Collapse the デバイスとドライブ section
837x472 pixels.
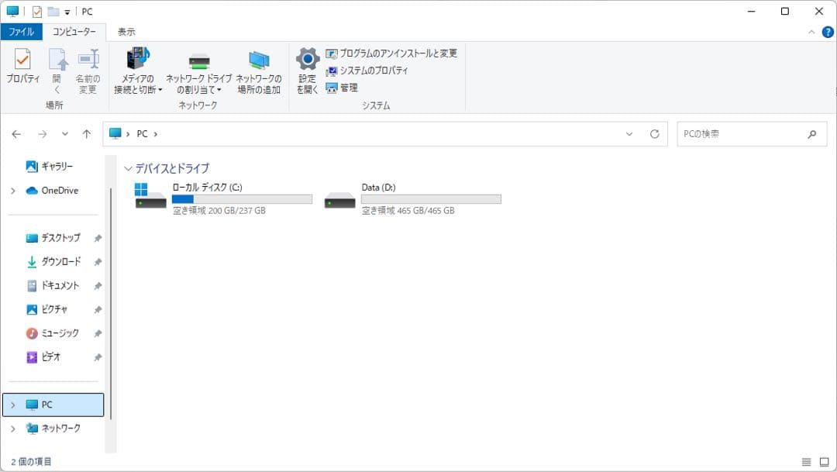[127, 167]
